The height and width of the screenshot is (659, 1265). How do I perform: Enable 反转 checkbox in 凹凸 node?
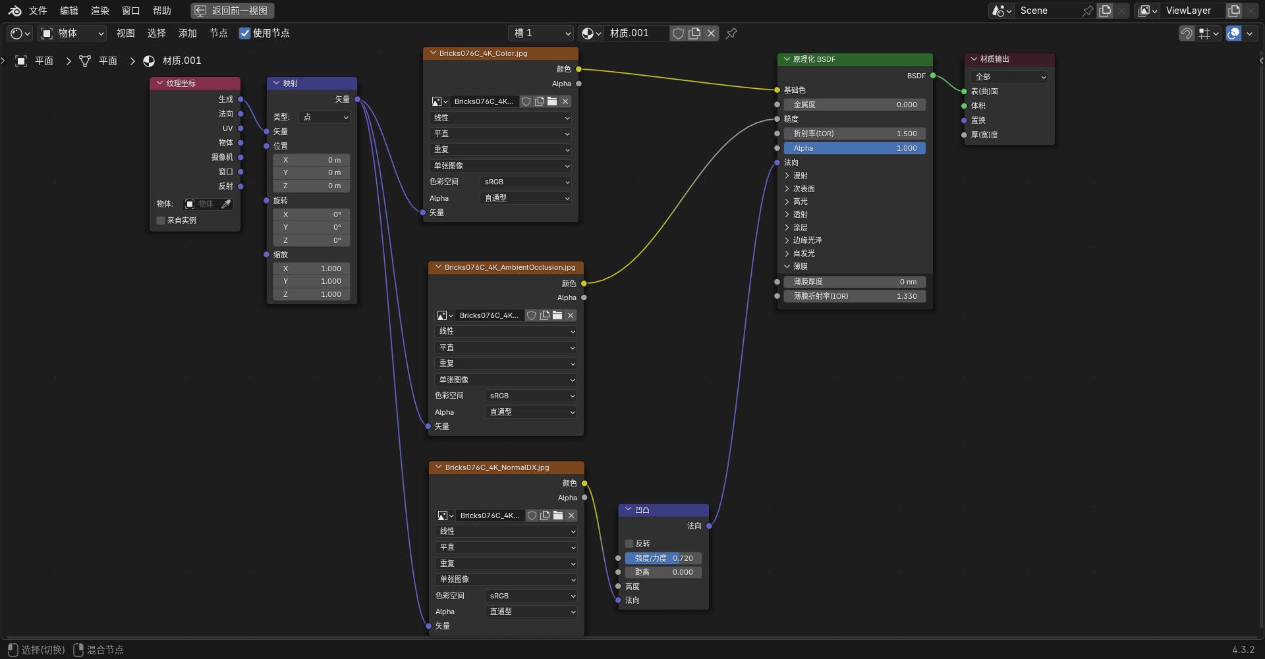point(629,544)
